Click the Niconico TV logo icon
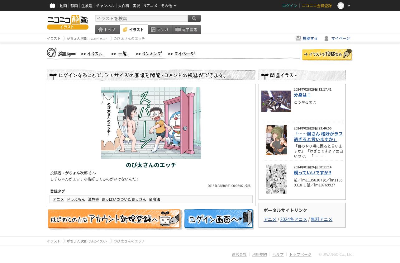This screenshot has width=400, height=263. [52, 6]
